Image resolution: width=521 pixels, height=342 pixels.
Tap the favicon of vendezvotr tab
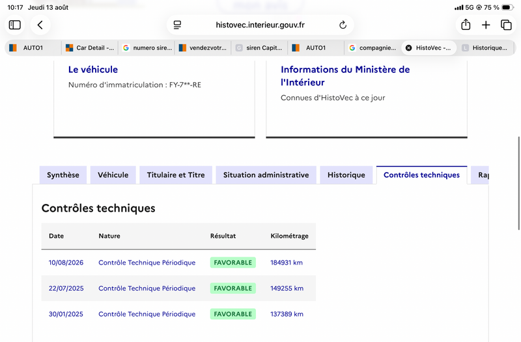pos(182,48)
